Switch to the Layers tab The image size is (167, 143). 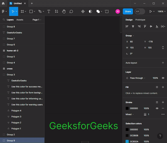click(10, 20)
